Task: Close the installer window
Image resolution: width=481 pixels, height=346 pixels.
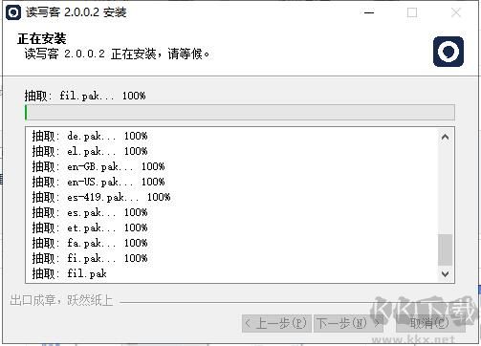Action: 456,12
